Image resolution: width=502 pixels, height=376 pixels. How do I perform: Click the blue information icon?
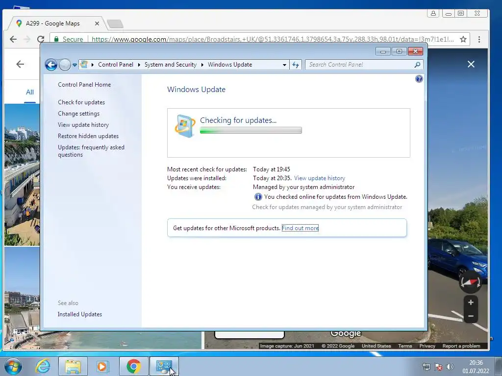[x=258, y=197]
